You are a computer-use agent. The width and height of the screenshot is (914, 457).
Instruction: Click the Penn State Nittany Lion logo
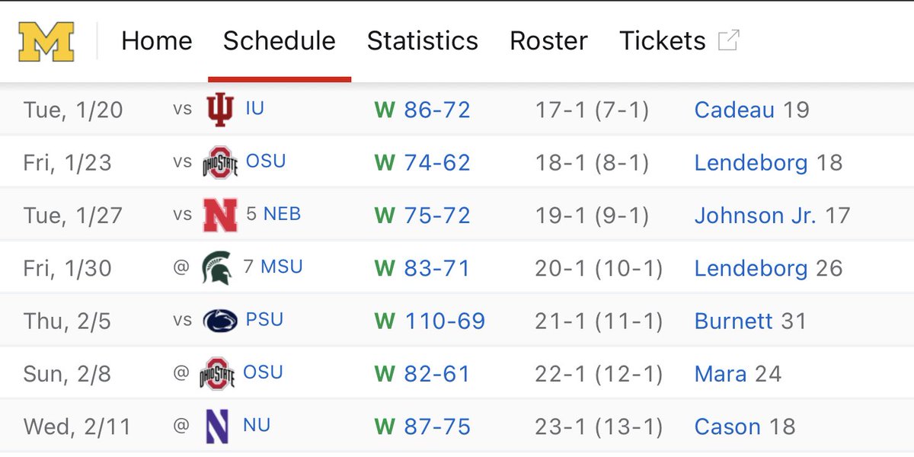(220, 321)
